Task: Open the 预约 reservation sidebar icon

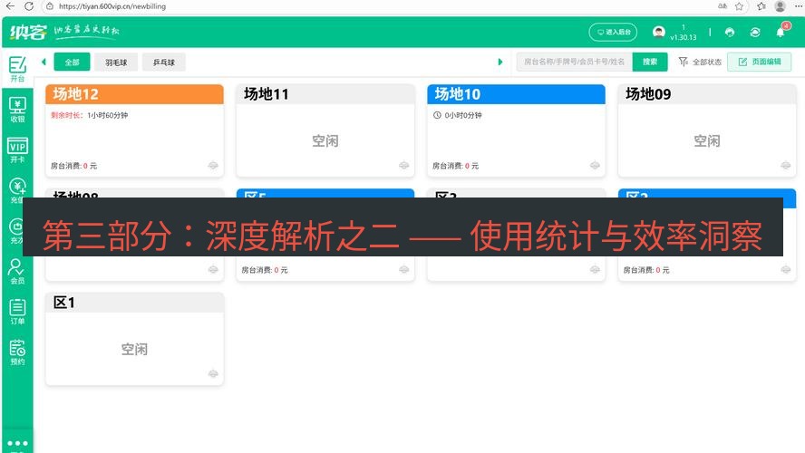Action: click(17, 352)
